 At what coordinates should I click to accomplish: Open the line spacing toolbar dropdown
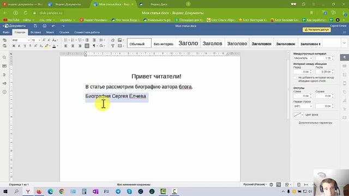click(x=102, y=40)
